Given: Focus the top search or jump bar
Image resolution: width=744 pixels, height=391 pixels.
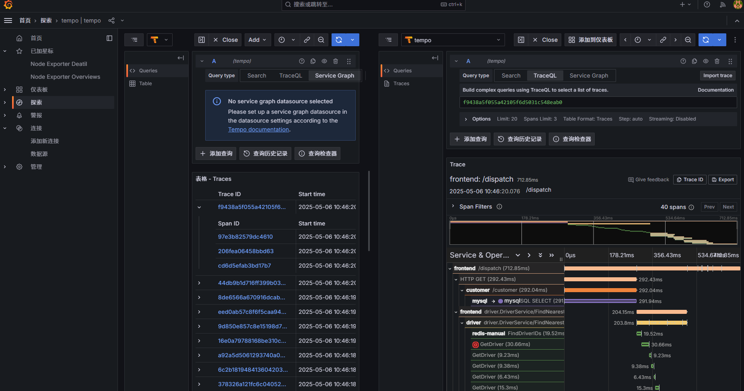Looking at the screenshot, I should [x=373, y=5].
